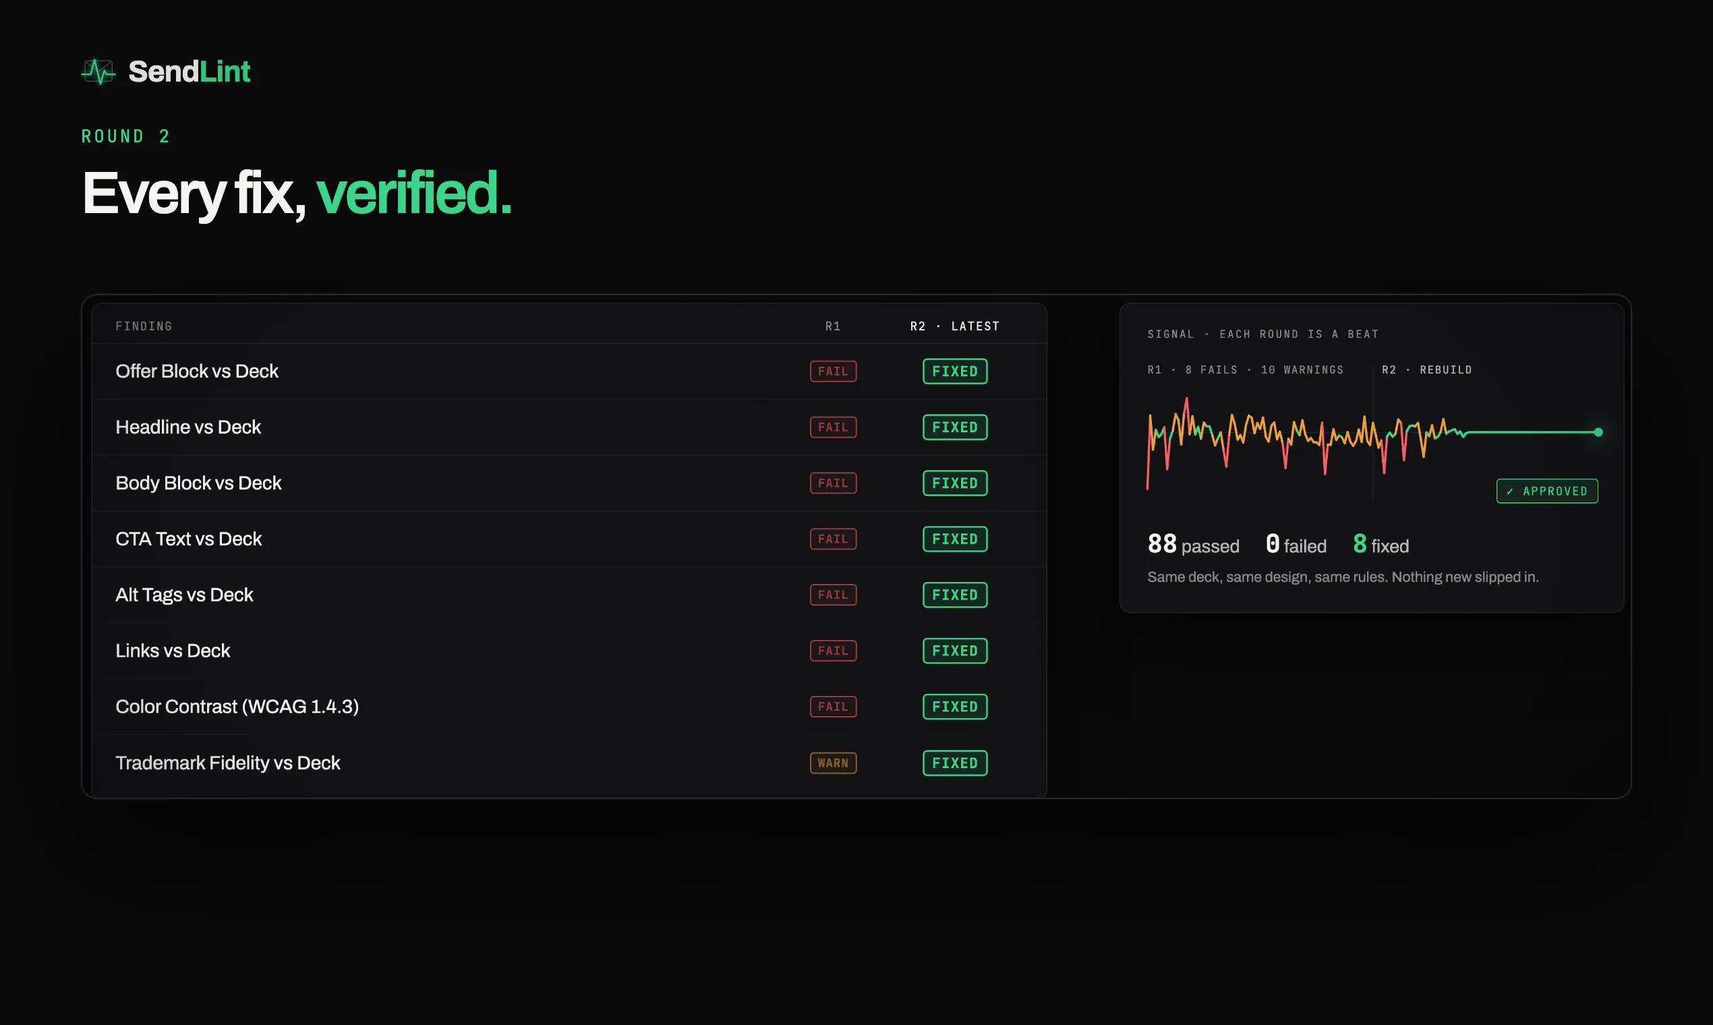1713x1025 pixels.
Task: Click the 8 fixed stat
Action: (x=1381, y=545)
